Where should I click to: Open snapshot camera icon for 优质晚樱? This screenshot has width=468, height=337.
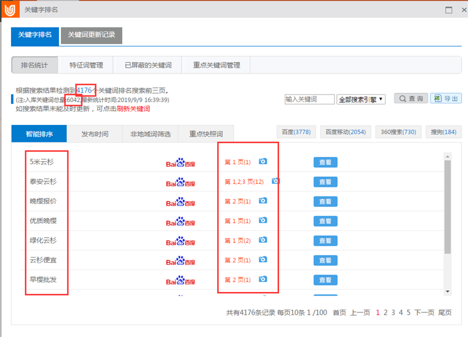click(263, 220)
